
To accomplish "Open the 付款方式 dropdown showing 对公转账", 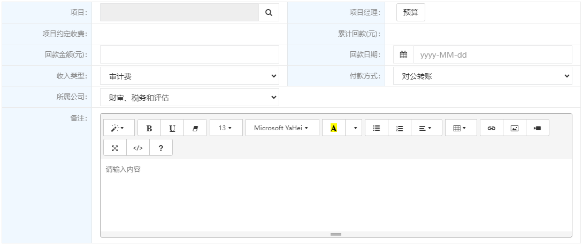I will [483, 76].
